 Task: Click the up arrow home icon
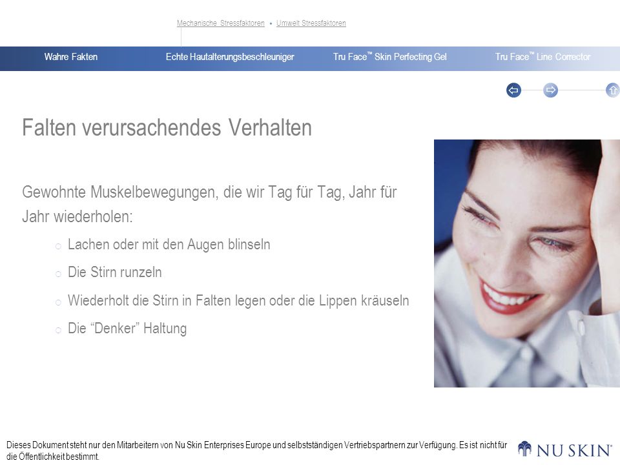[x=612, y=90]
